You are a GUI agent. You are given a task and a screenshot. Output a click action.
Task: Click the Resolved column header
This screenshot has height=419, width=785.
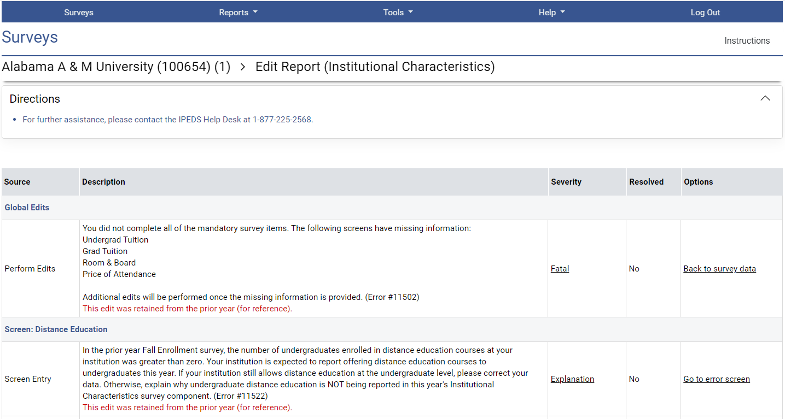[646, 182]
